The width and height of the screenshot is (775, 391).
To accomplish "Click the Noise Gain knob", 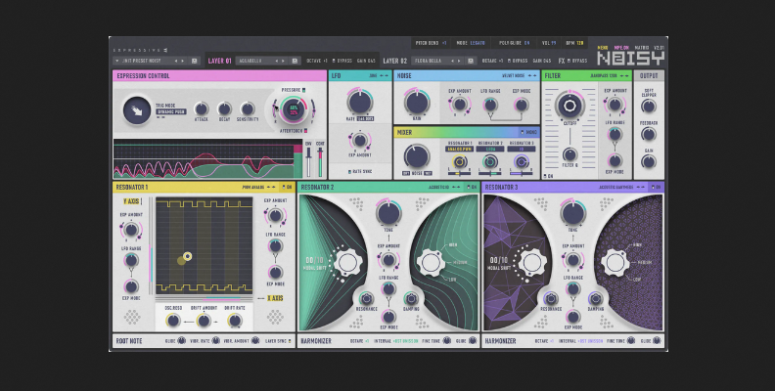I will (x=417, y=102).
